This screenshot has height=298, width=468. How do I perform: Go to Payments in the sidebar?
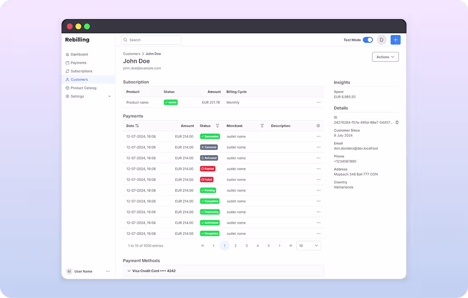click(76, 63)
